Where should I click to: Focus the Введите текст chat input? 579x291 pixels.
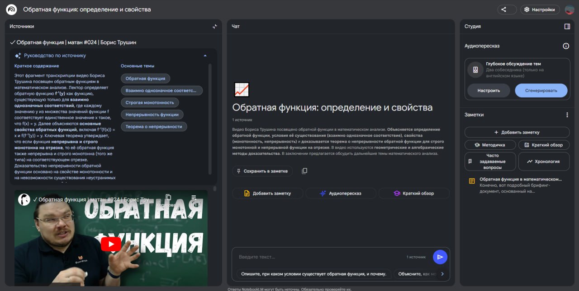tap(317, 257)
